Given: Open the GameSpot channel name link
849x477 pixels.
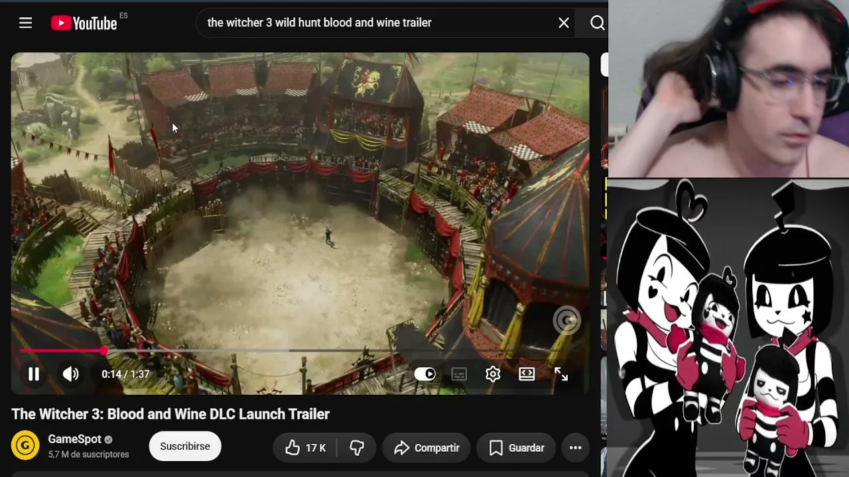Looking at the screenshot, I should click(74, 439).
